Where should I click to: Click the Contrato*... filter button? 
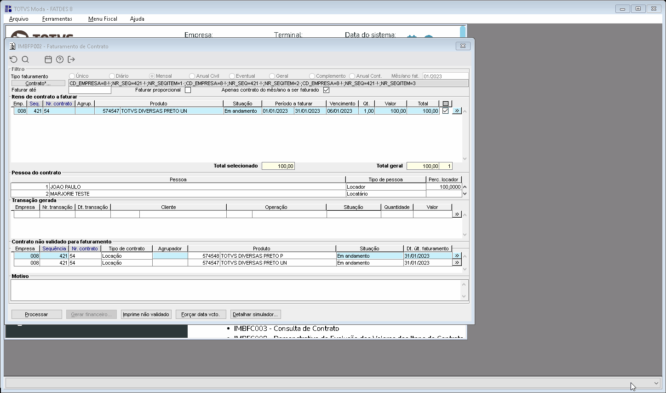coord(38,83)
